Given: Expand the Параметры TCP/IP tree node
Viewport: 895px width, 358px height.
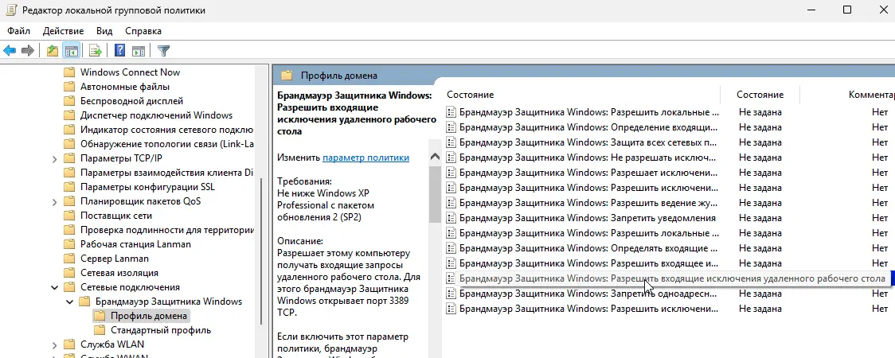Looking at the screenshot, I should (55, 158).
